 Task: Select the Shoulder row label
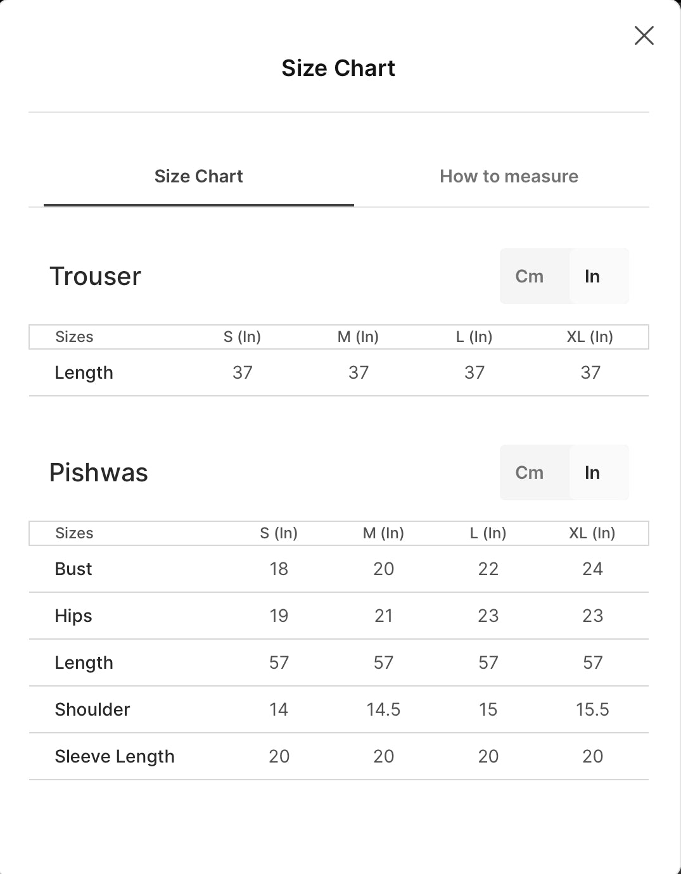pyautogui.click(x=92, y=709)
